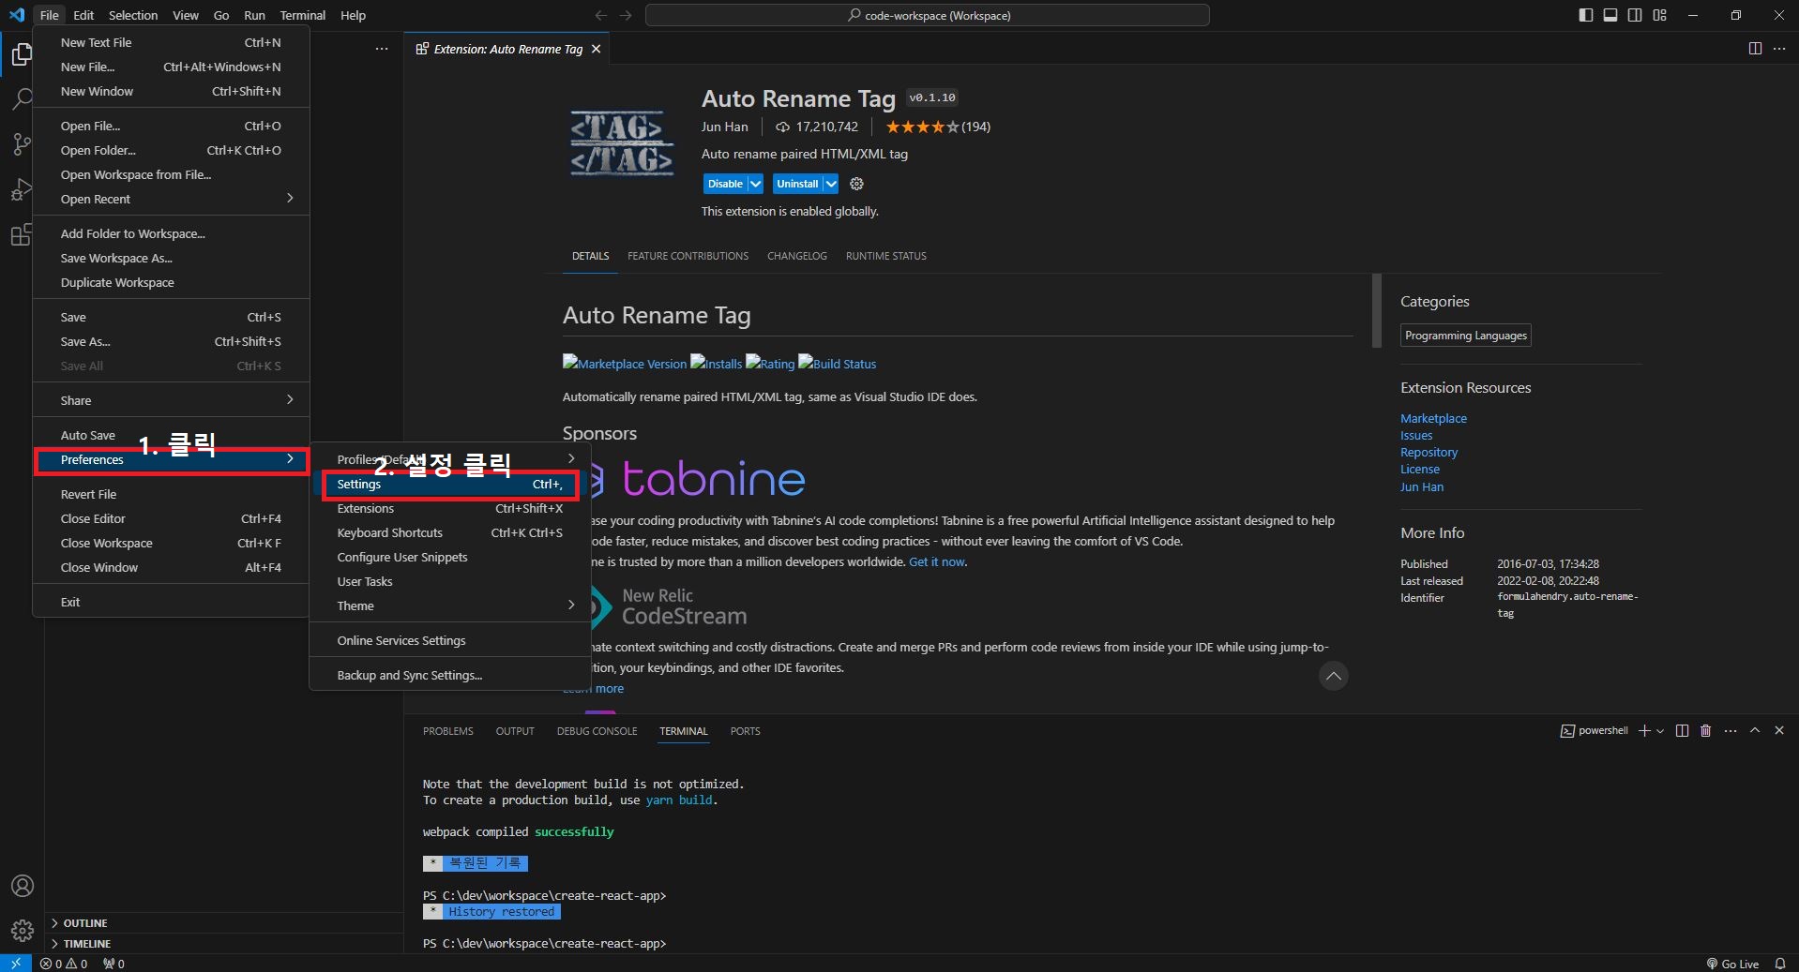The width and height of the screenshot is (1799, 972).
Task: Click the extension details vertical scrollbar
Action: pyautogui.click(x=1376, y=310)
